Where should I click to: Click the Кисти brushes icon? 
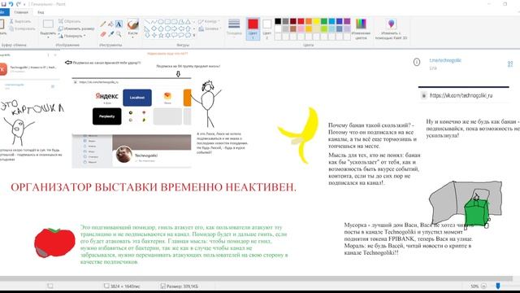pyautogui.click(x=132, y=24)
